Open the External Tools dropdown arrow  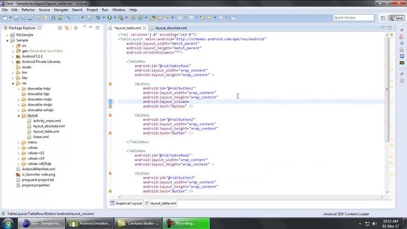(x=126, y=18)
